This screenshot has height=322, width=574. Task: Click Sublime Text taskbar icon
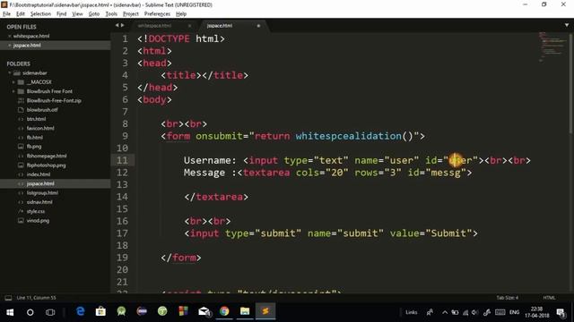tap(265, 311)
